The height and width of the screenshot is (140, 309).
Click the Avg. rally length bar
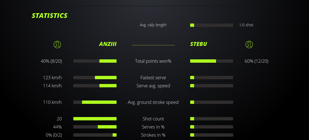[x=212, y=25]
